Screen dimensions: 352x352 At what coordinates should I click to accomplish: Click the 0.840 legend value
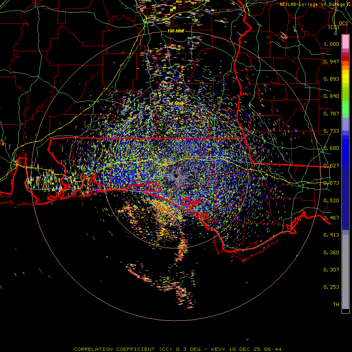331,96
